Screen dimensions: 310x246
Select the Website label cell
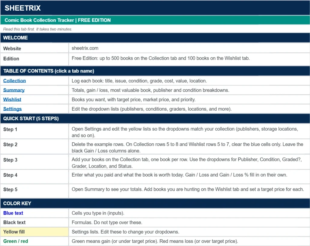(35, 48)
